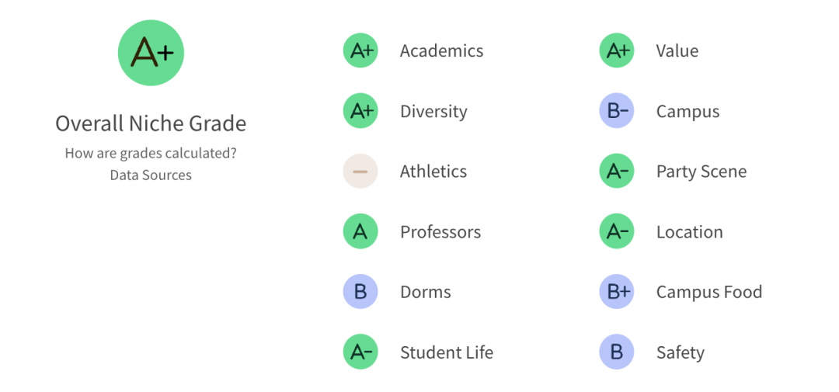This screenshot has height=392, width=839.
Task: Click the blue B- badge for Campus
Action: click(x=616, y=111)
